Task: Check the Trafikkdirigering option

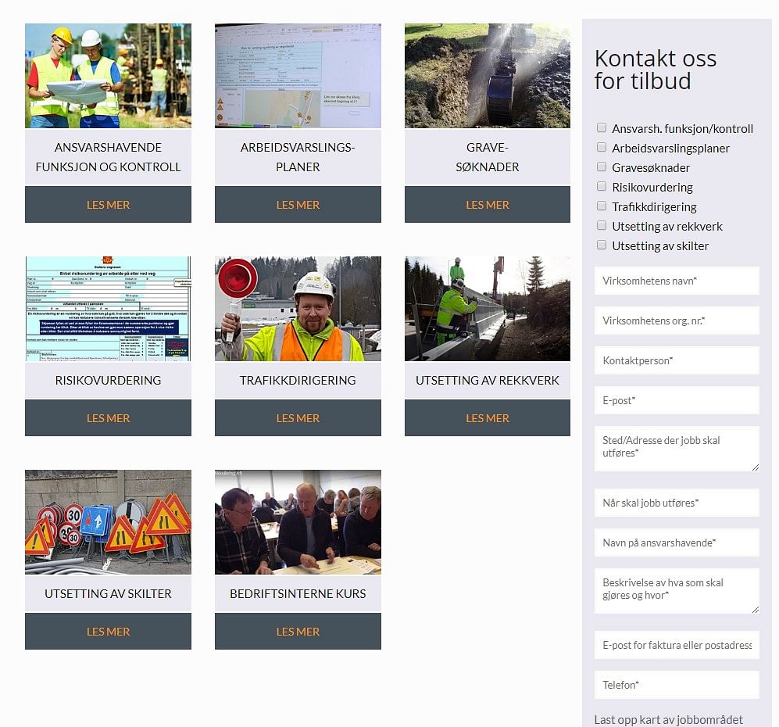Action: (x=602, y=206)
